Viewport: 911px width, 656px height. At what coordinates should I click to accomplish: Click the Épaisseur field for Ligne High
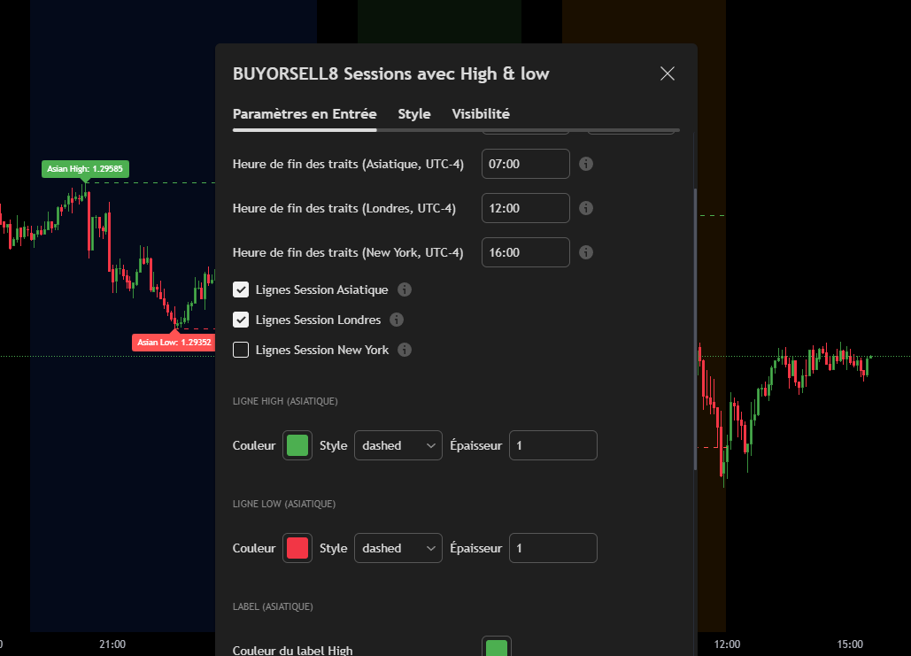click(552, 445)
